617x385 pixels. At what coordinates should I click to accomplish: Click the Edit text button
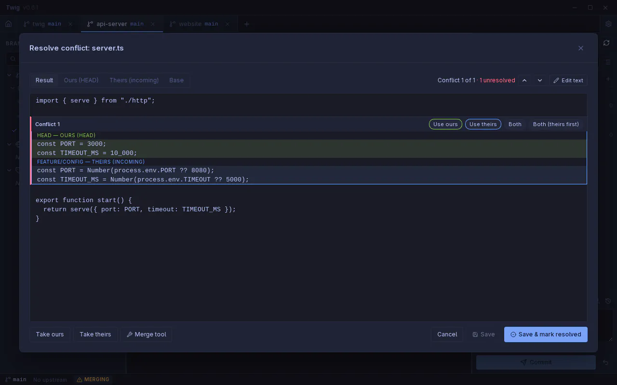(x=568, y=80)
